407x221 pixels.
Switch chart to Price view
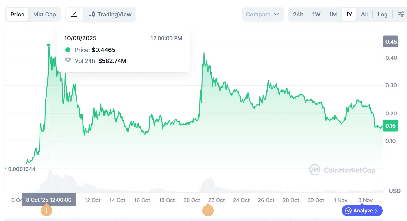(x=17, y=15)
